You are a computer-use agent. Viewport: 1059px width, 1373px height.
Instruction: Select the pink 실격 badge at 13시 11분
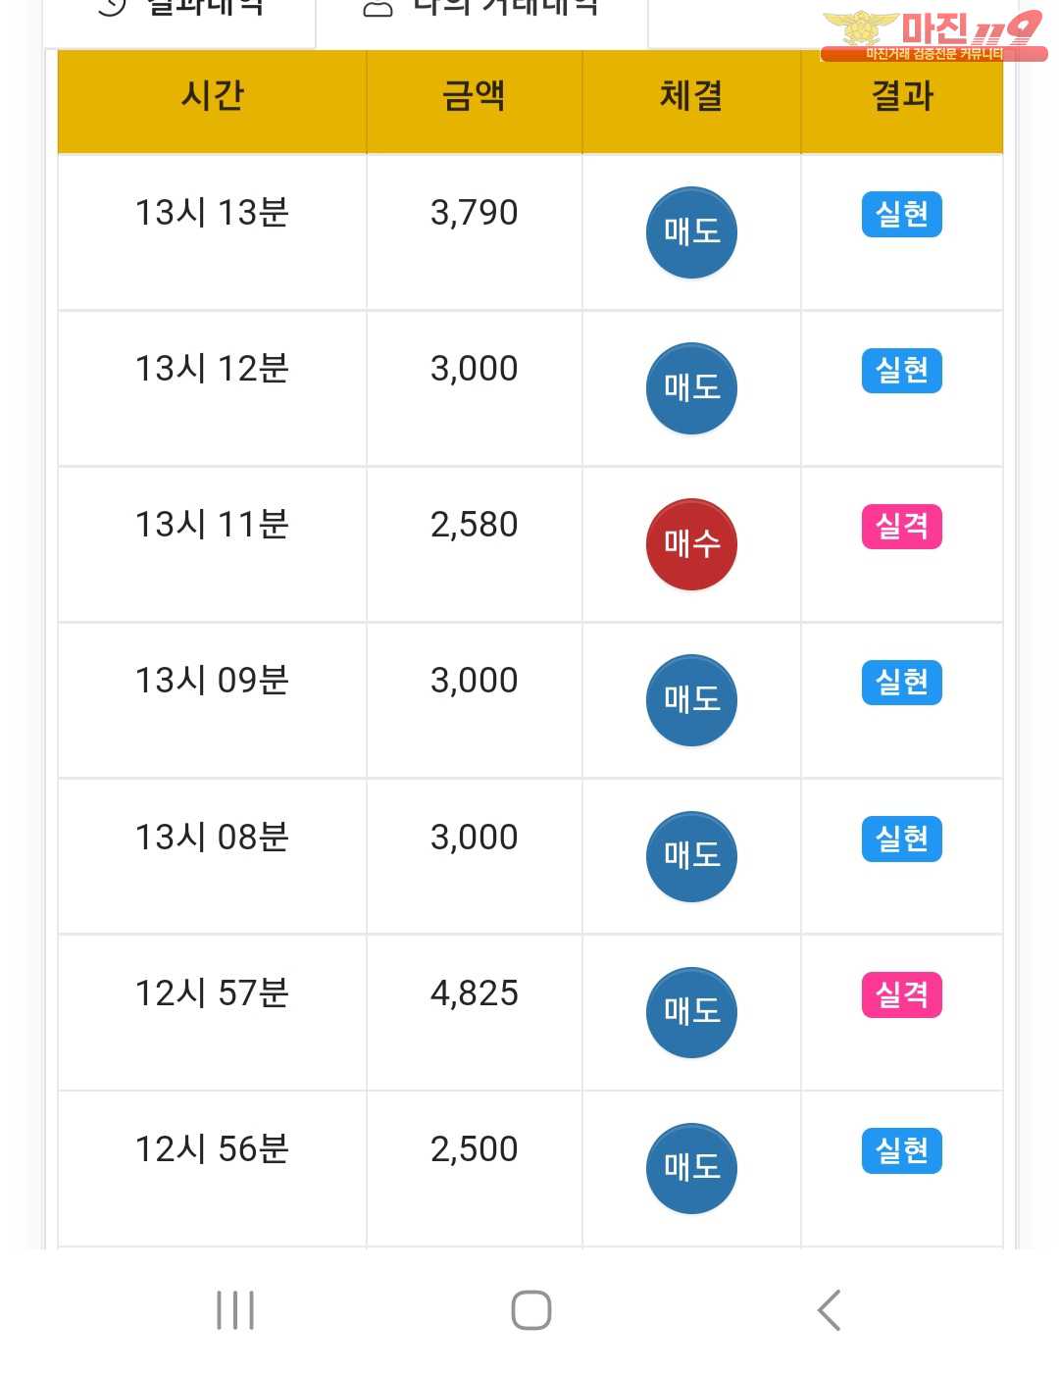pos(902,527)
